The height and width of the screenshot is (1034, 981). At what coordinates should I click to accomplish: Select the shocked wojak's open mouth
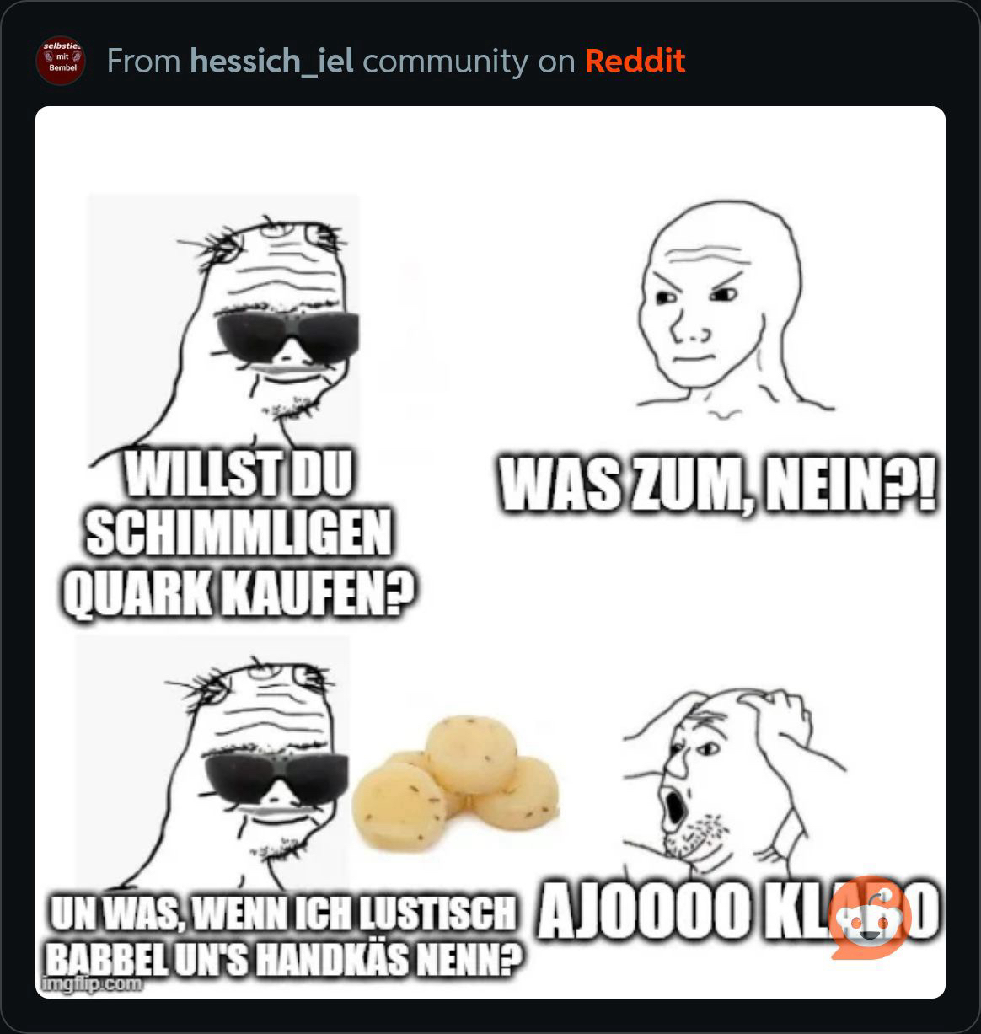[x=676, y=806]
